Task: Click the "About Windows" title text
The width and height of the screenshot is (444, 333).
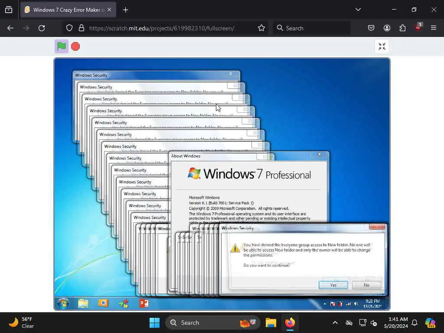Action: (186, 156)
